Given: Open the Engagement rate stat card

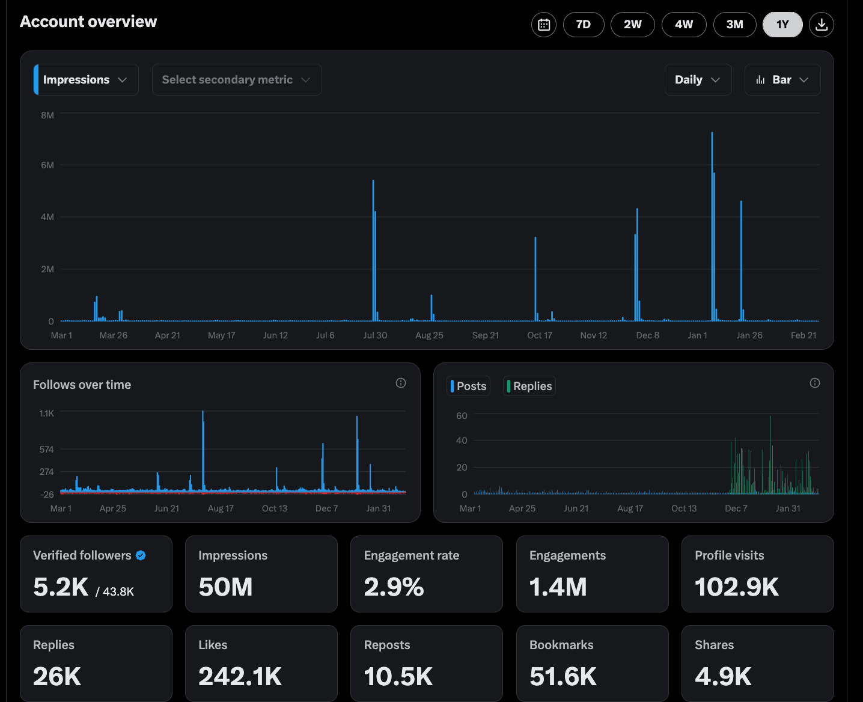Looking at the screenshot, I should pyautogui.click(x=426, y=573).
